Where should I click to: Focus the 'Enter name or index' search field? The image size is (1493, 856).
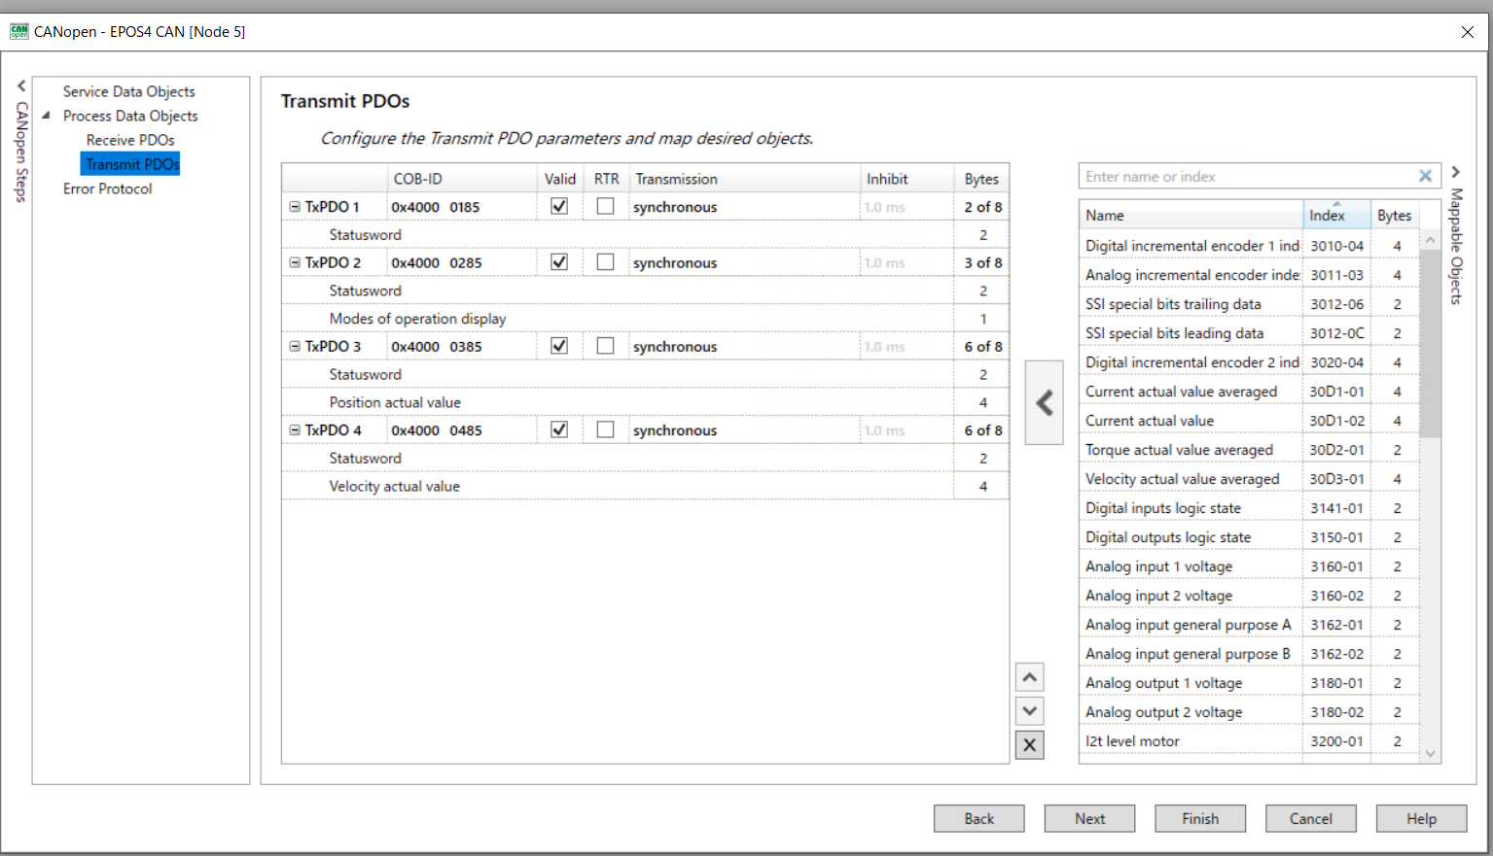[x=1248, y=176]
